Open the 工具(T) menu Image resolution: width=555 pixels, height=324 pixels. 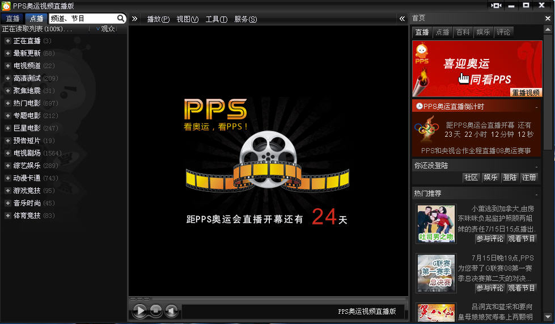[216, 19]
